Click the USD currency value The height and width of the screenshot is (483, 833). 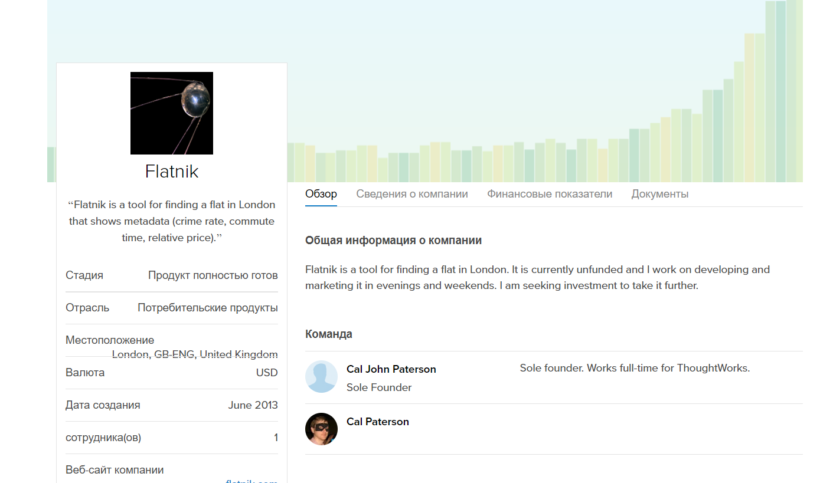pos(267,373)
